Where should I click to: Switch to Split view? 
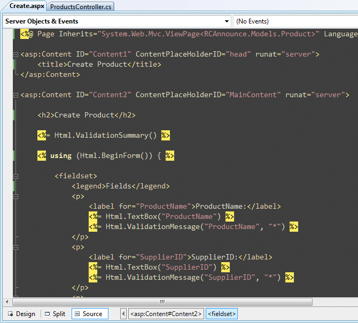[55, 314]
